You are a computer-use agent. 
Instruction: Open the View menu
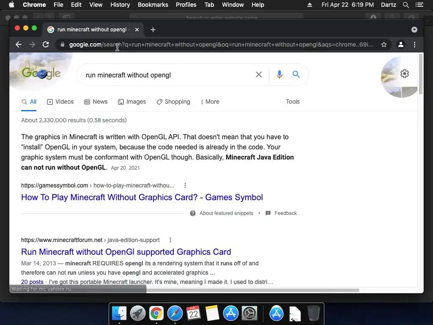click(x=96, y=5)
